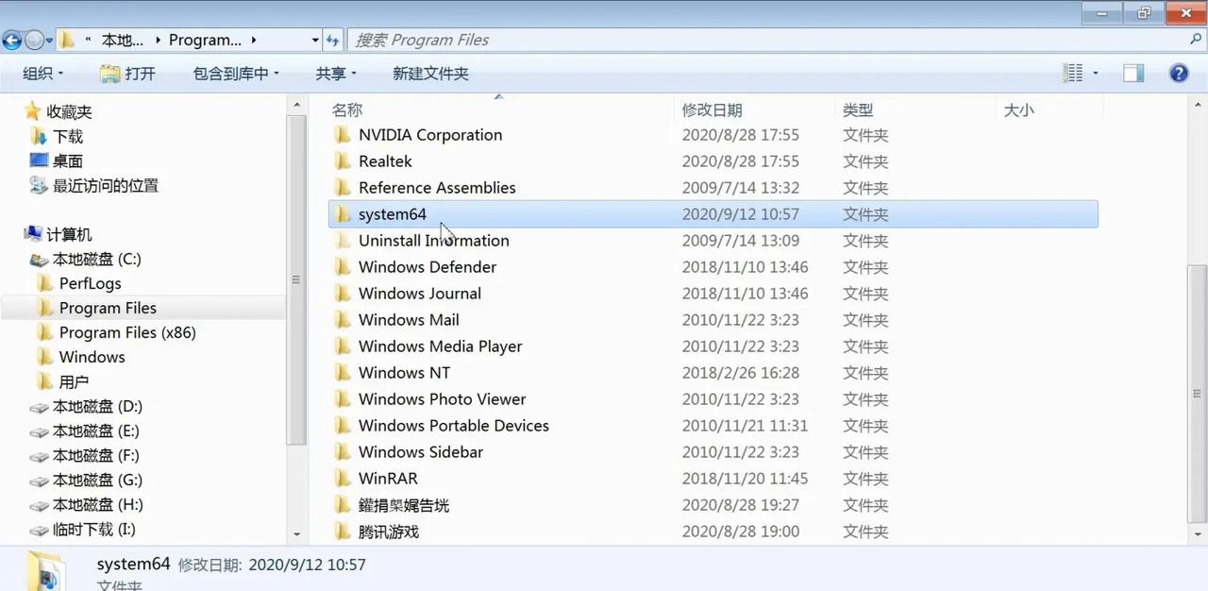Select Program Files (x86) in the tree
1208x591 pixels.
[116, 332]
